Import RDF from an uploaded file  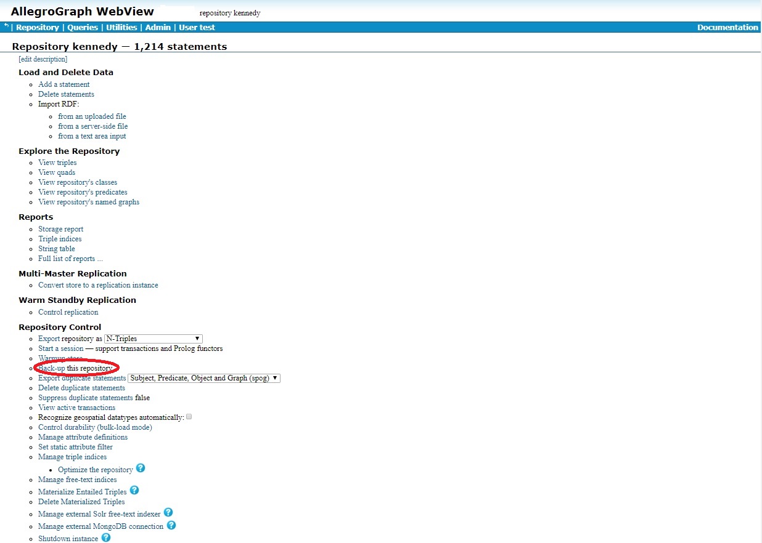click(92, 116)
